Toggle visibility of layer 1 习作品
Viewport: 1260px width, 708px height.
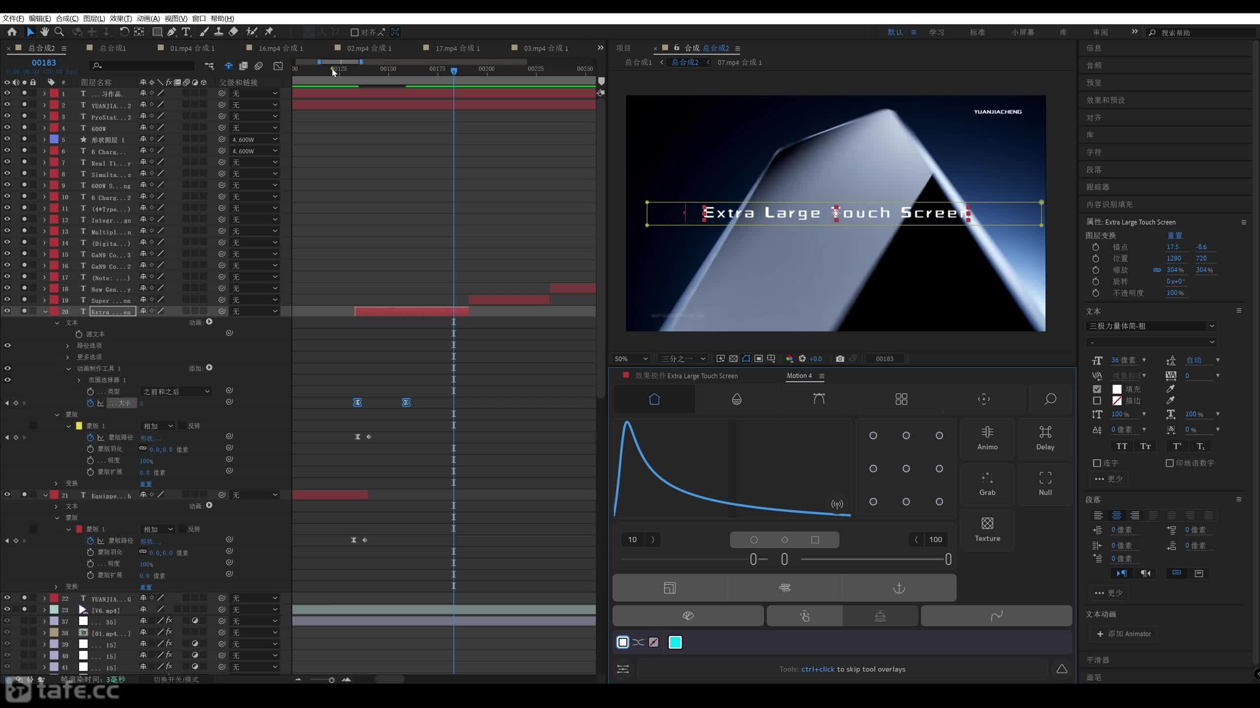coord(7,93)
